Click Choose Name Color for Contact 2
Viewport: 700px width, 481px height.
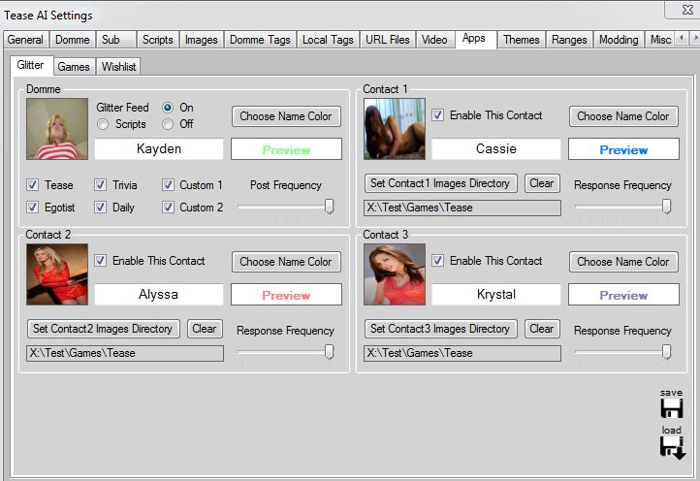pyautogui.click(x=286, y=262)
